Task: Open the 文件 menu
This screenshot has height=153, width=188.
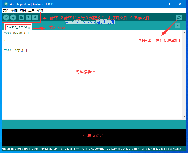Action: (6, 10)
